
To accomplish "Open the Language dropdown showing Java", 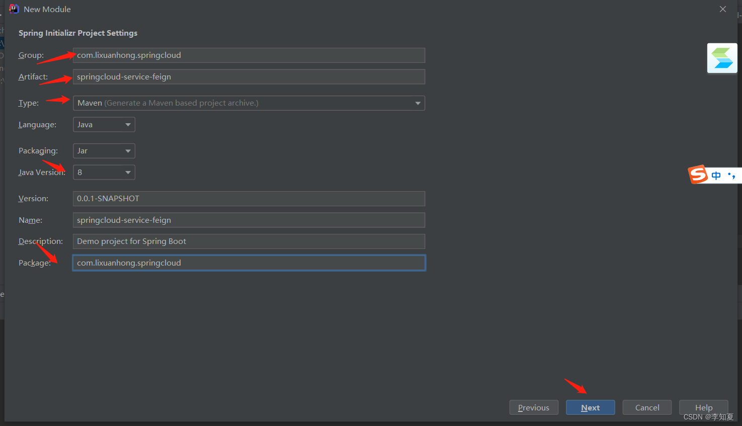I will 104,125.
